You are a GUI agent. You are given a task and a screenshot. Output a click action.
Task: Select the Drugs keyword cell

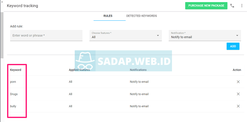[x=14, y=94]
